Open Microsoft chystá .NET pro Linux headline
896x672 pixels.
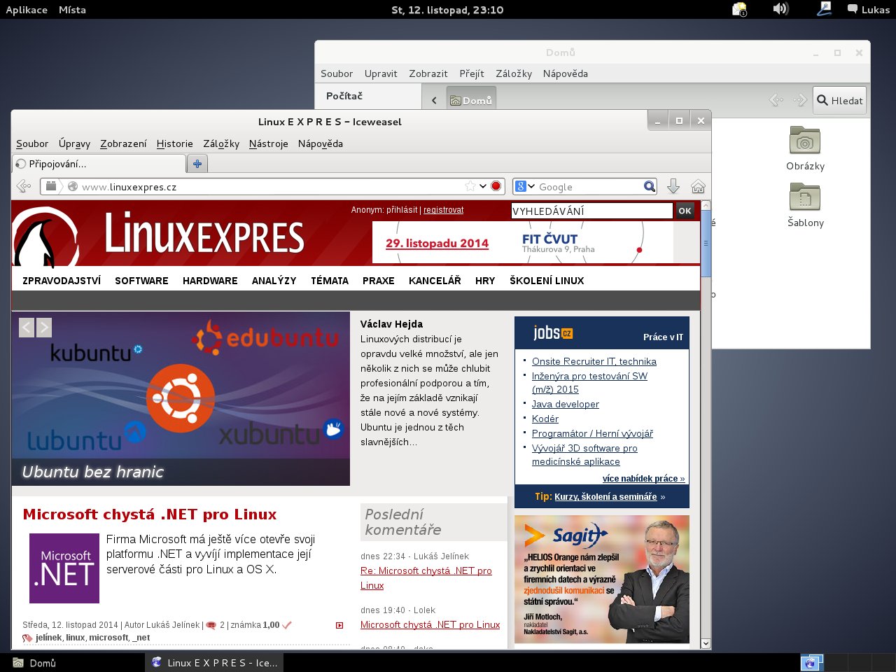coord(150,514)
